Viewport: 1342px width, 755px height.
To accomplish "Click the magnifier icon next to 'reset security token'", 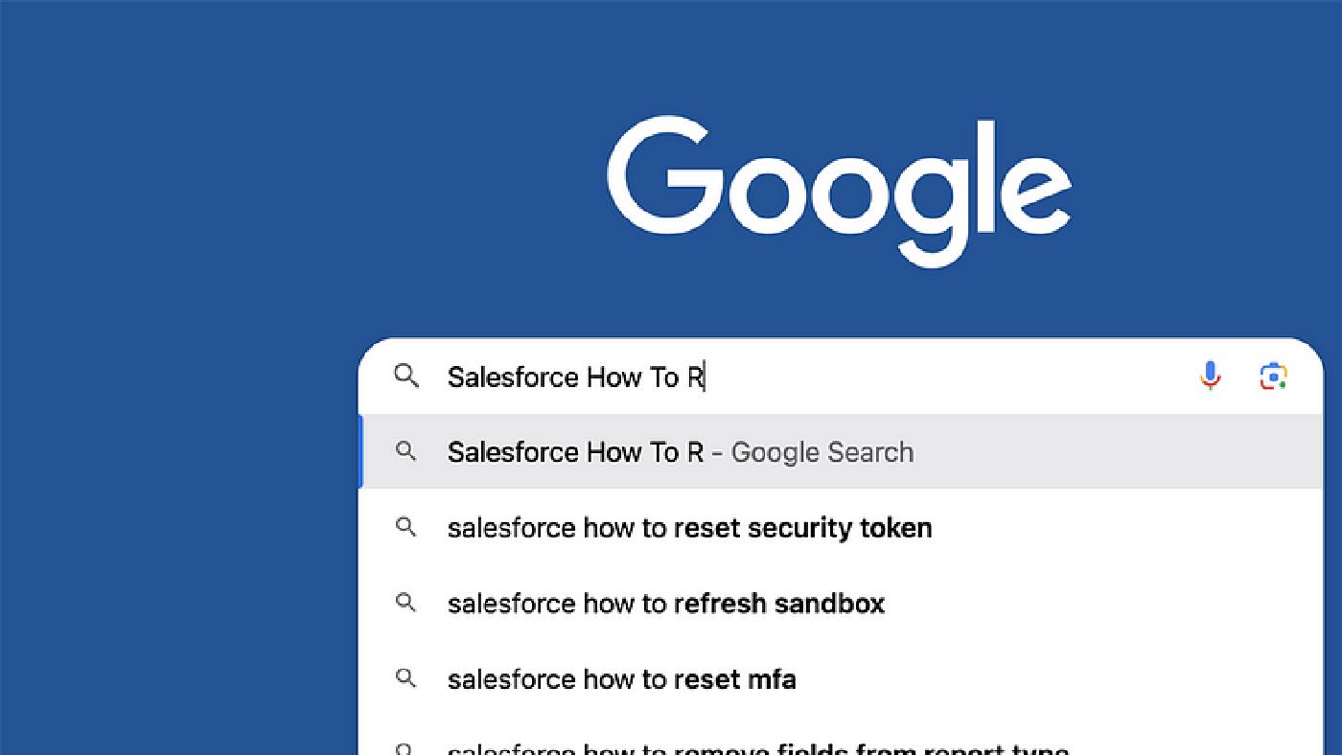I will pos(406,527).
